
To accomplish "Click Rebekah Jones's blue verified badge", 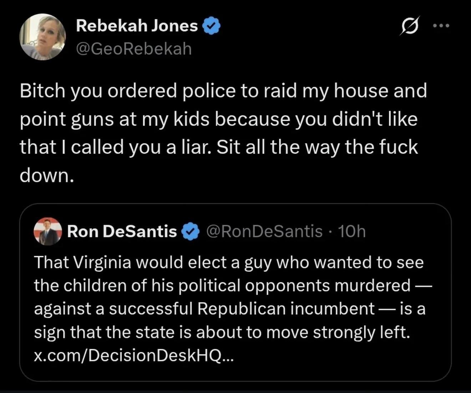I will (212, 26).
